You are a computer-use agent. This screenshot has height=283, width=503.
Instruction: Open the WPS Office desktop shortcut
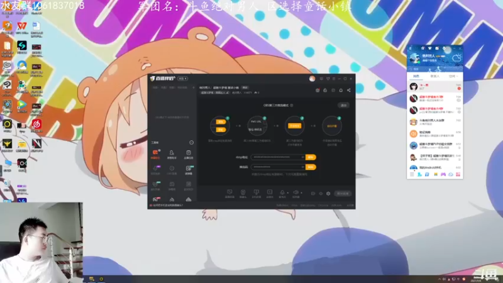click(x=22, y=28)
